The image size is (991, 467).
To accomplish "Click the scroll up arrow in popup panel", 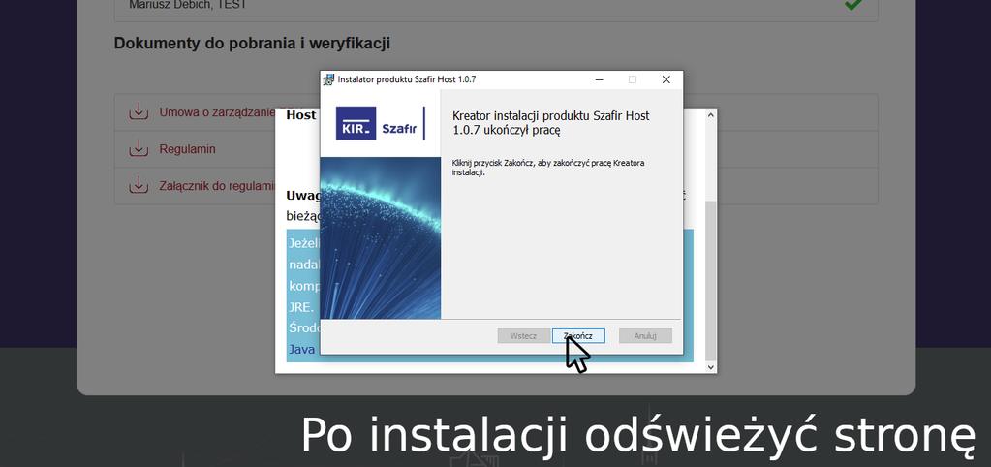I will (710, 115).
